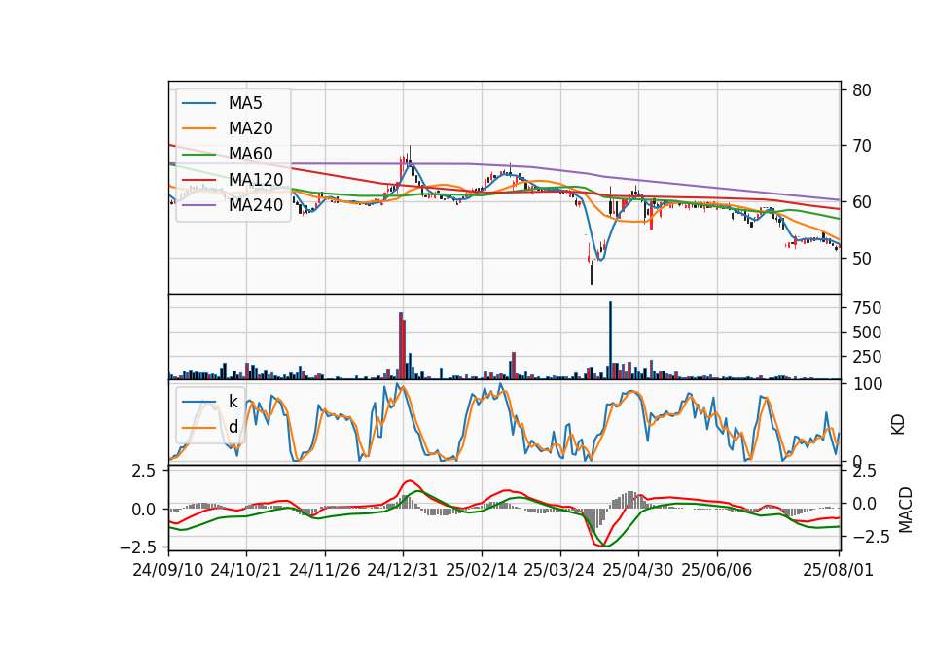Click the 24/09/10 date axis label

click(x=168, y=570)
